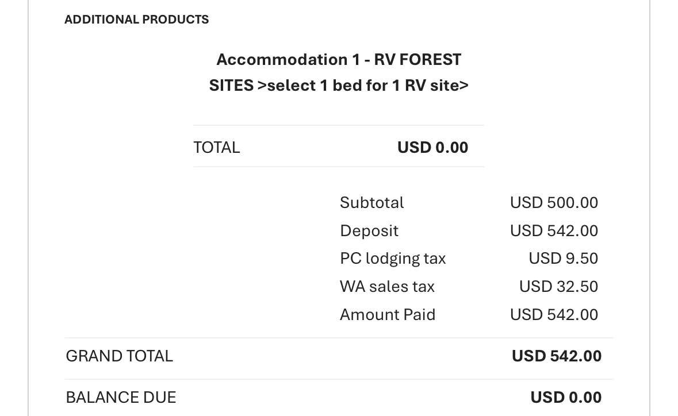Screen dimensions: 678x416
Task: Click the bold USD 542.00 grand total amount
Action: tap(556, 356)
